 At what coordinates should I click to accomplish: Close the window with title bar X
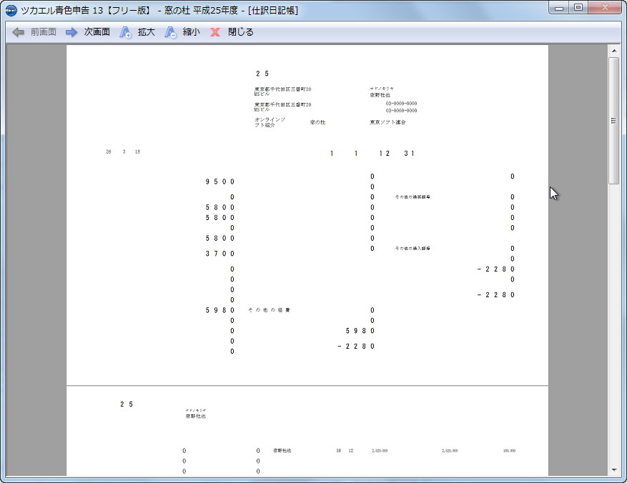[604, 8]
